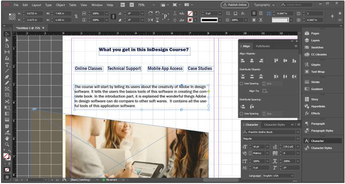
Task: Click Publish Online button
Action: (x=235, y=5)
